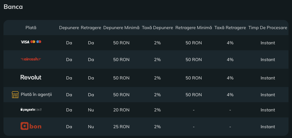This screenshot has width=292, height=138.
Task: Click minimum withdrawal 50 RON in Aircash row
Action: pyautogui.click(x=194, y=60)
